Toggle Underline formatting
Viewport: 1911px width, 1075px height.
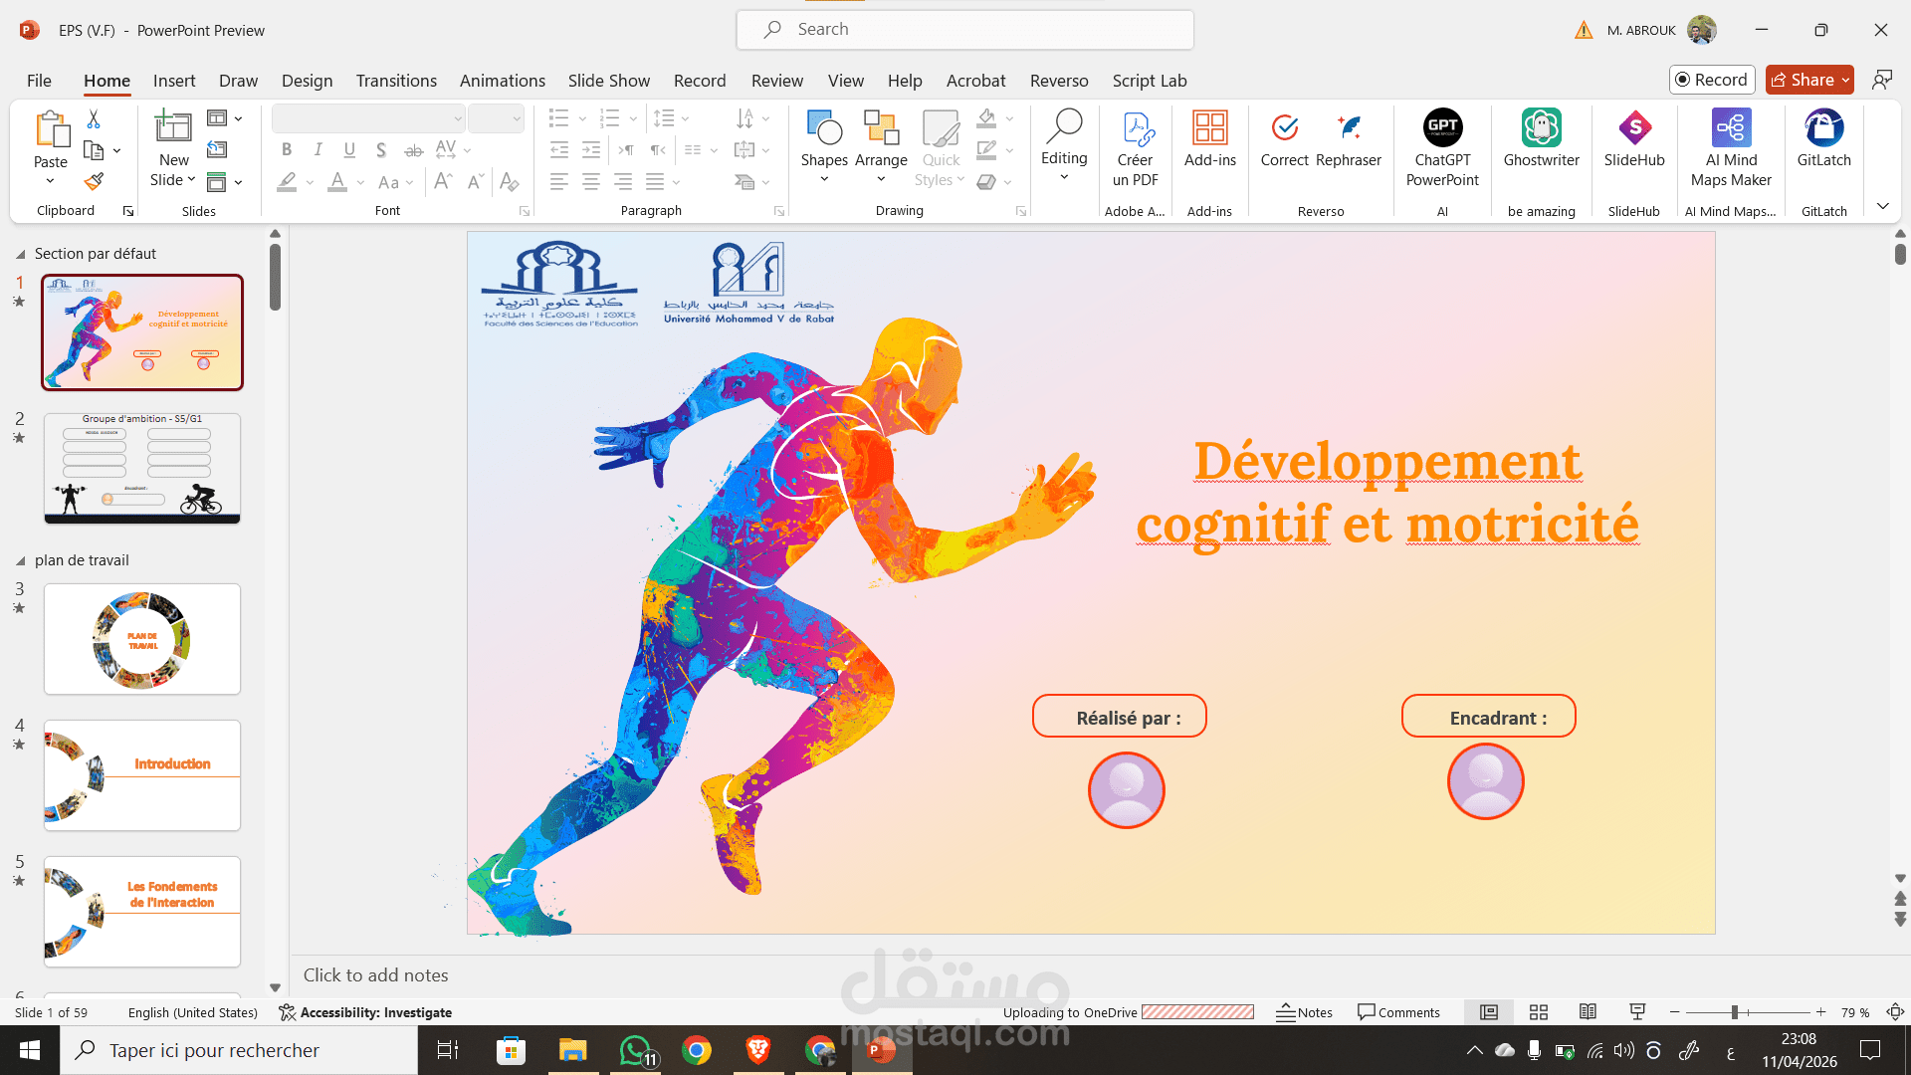(x=349, y=150)
